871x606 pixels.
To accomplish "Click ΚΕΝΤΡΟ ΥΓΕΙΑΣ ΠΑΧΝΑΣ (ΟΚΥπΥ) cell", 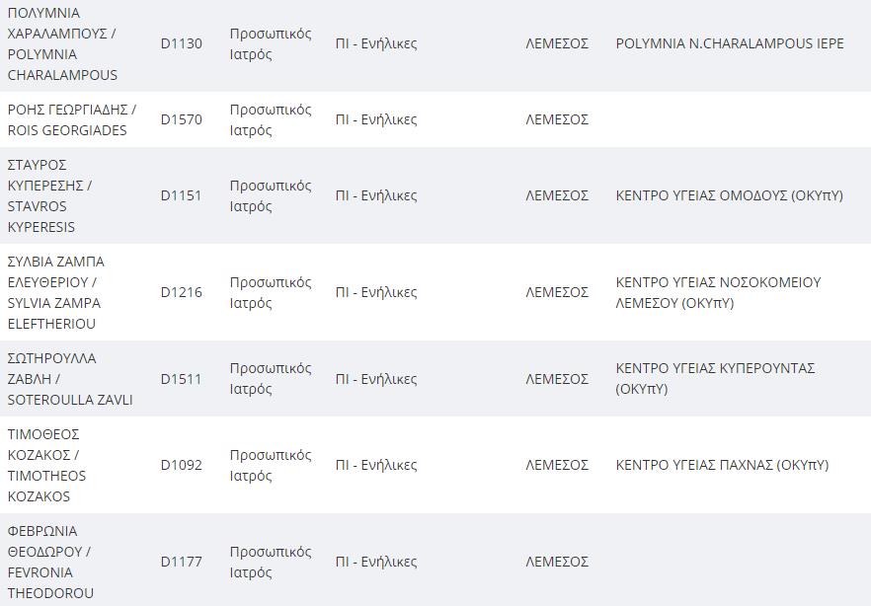I will click(x=722, y=465).
